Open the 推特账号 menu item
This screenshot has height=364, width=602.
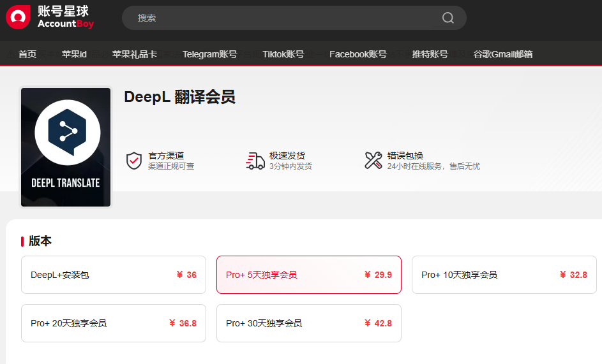click(430, 54)
